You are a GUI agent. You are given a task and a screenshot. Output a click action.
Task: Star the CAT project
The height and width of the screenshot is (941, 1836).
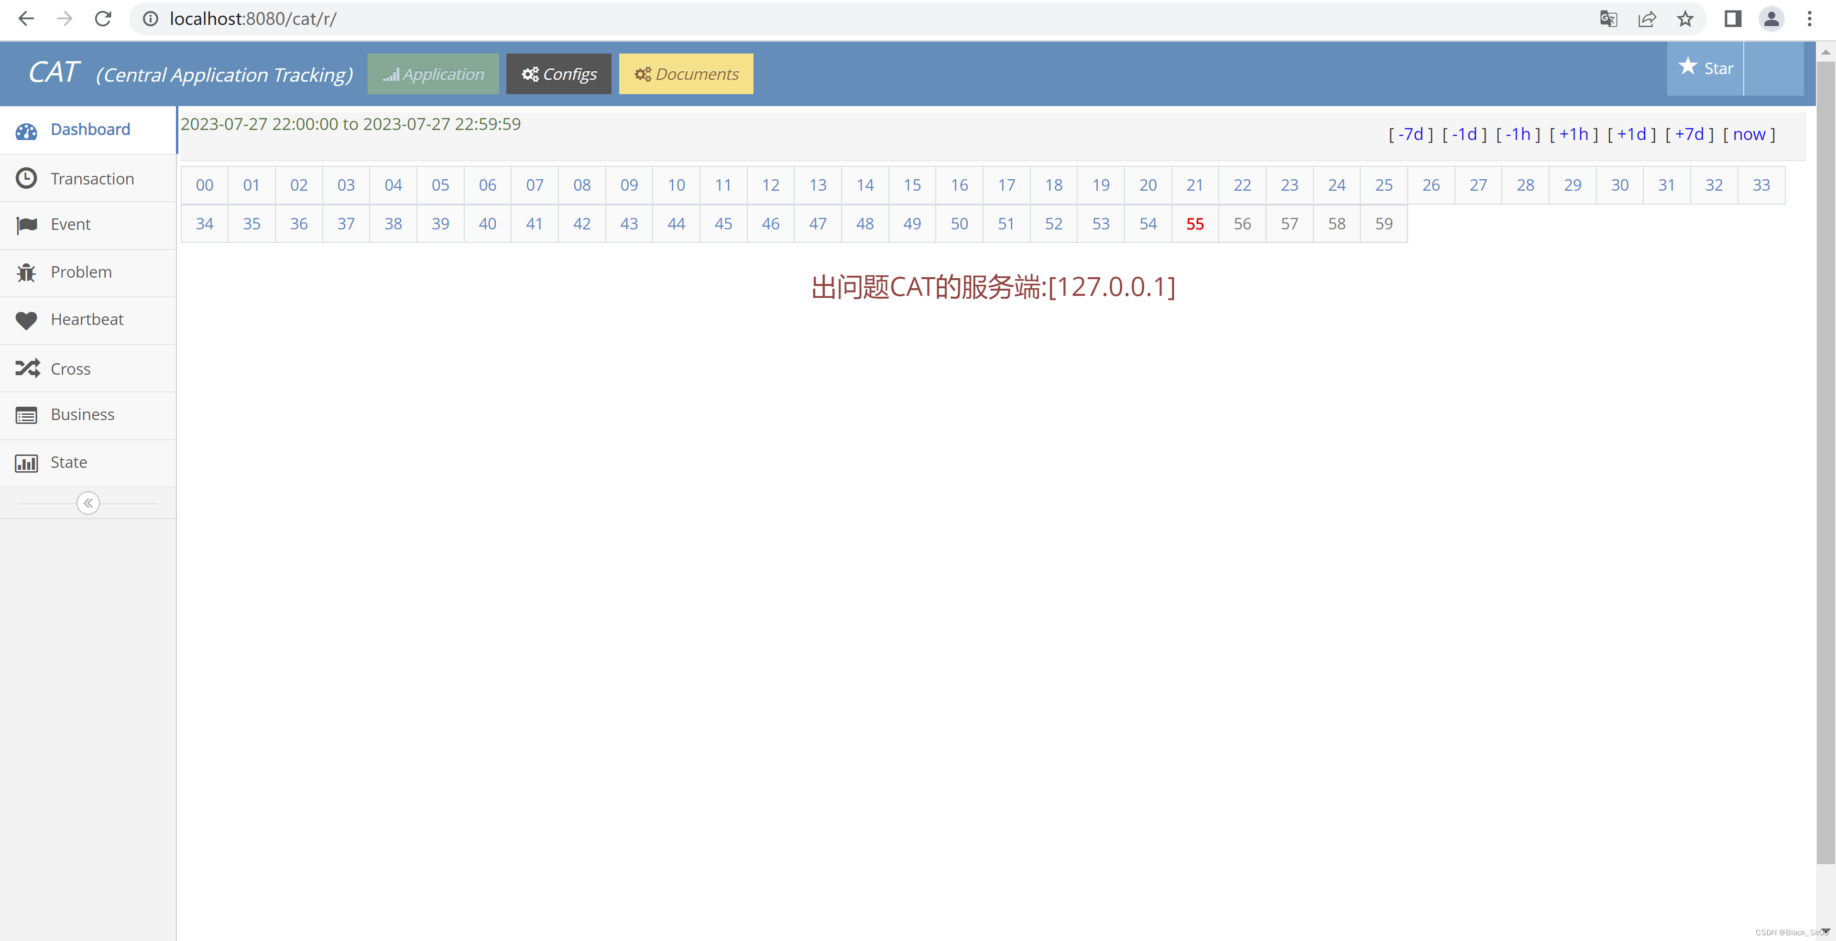coord(1708,68)
